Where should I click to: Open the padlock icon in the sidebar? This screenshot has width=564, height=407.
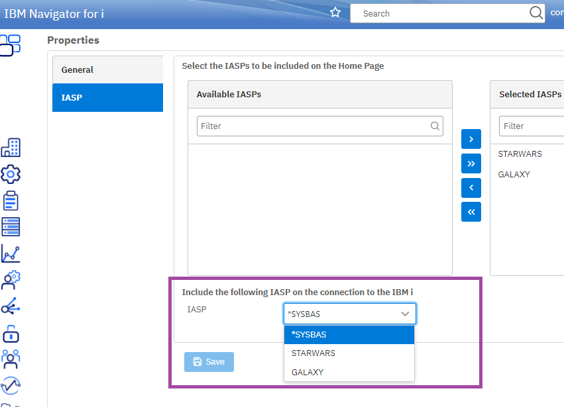pos(11,333)
